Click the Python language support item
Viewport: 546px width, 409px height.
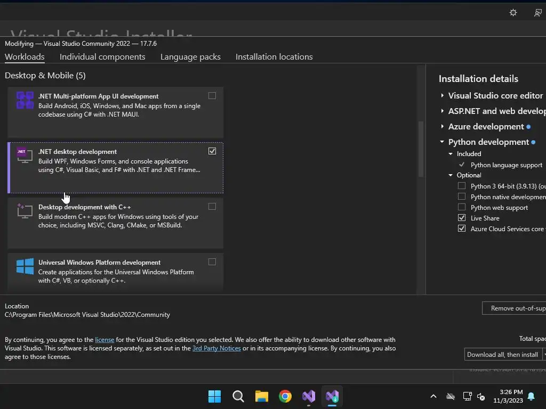click(507, 165)
